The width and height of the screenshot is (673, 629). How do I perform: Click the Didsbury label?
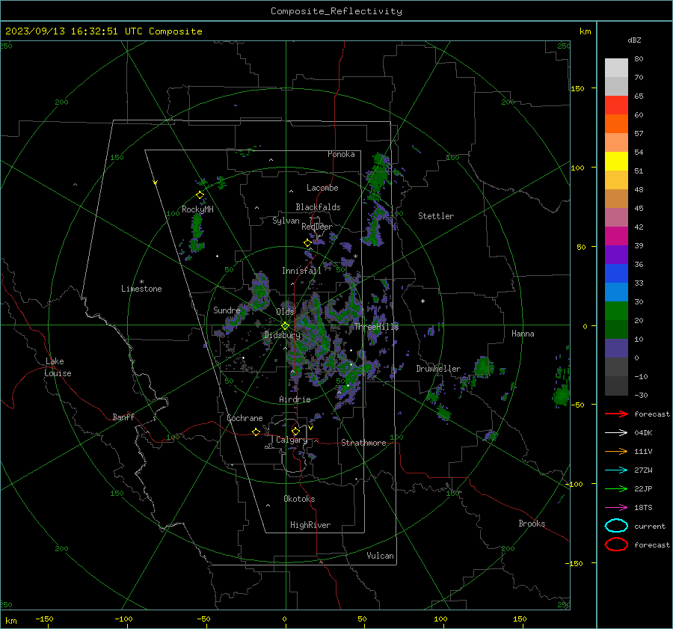coord(282,335)
